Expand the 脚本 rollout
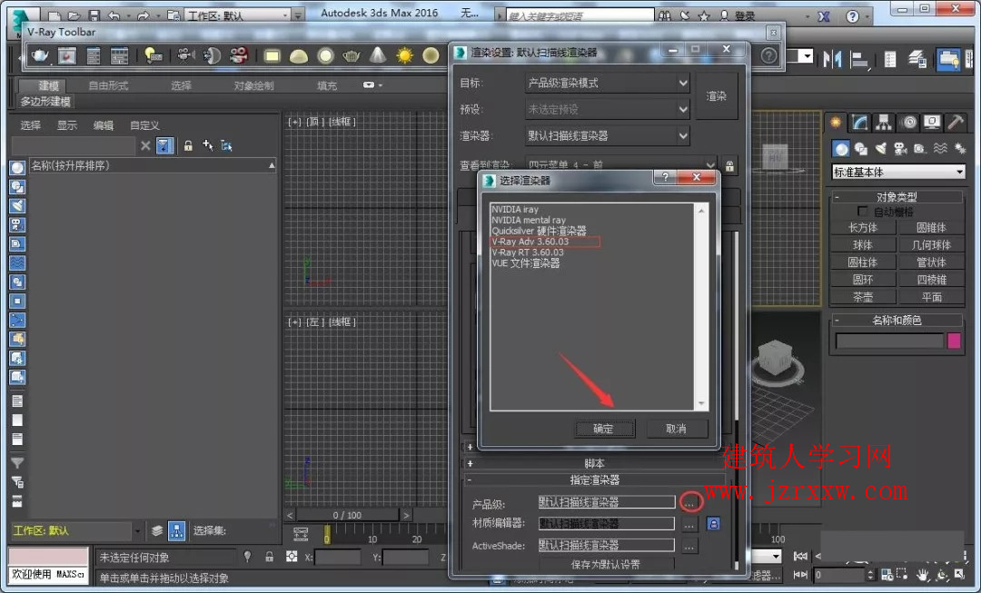 pyautogui.click(x=594, y=463)
